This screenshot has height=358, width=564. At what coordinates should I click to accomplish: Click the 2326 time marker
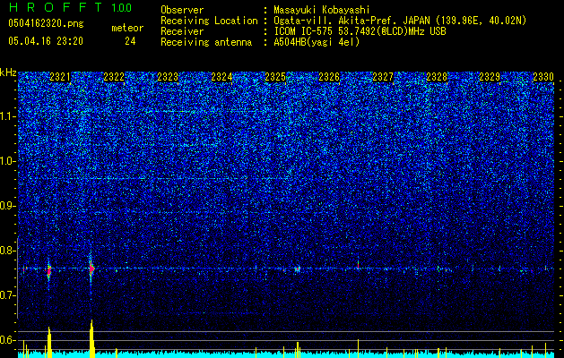click(329, 77)
